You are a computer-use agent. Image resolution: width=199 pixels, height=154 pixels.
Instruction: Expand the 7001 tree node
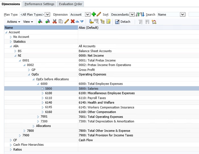[x=38, y=117]
